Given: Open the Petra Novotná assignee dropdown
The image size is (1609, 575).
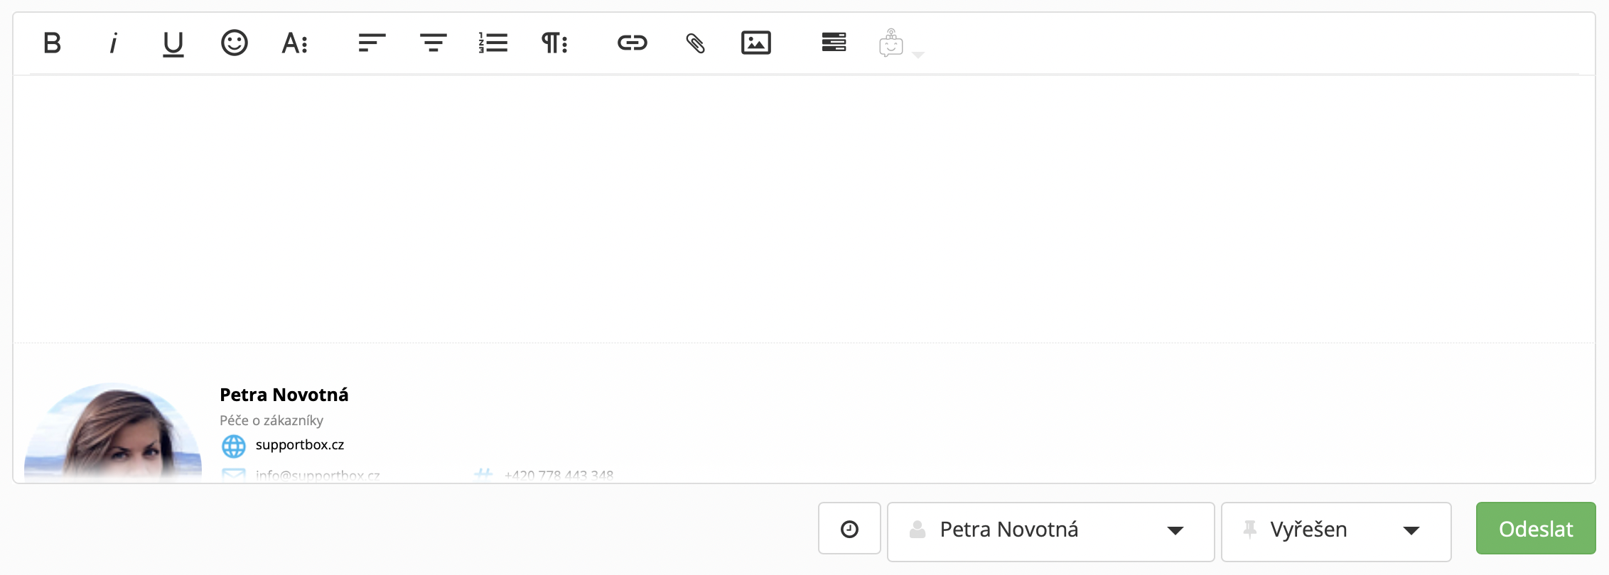Looking at the screenshot, I should [x=1050, y=530].
